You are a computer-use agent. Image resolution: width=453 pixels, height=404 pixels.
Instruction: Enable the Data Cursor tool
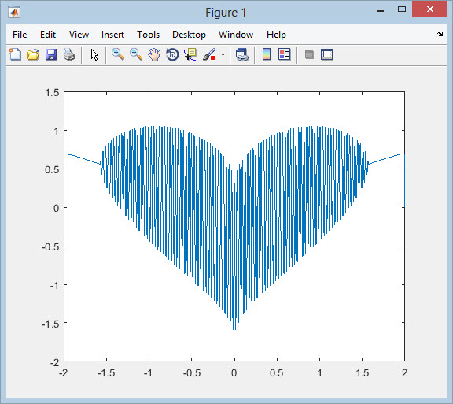pos(190,54)
